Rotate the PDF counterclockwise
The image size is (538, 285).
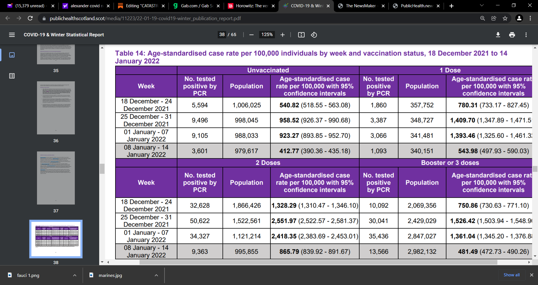pos(314,35)
